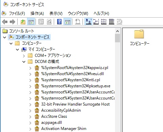
Task: Click package icon beside AccStore Class
Action: click(x=37, y=116)
